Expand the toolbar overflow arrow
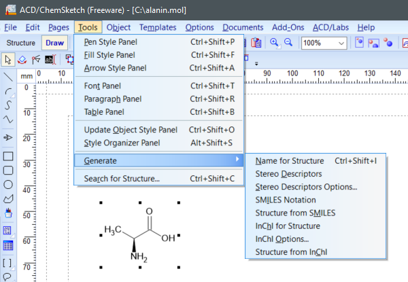Viewport: 408px width, 282px height. pyautogui.click(x=256, y=63)
